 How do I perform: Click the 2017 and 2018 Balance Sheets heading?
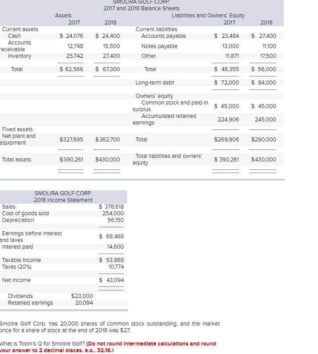coord(141,8)
